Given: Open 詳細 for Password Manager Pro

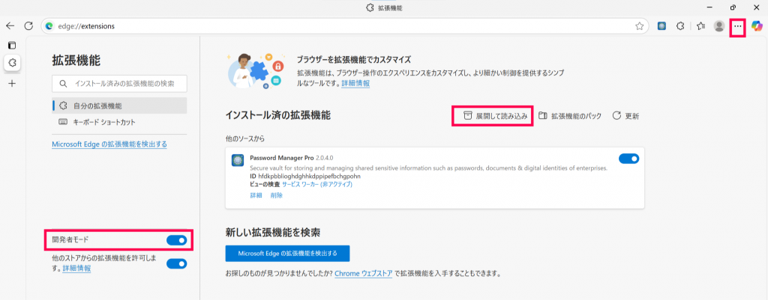Looking at the screenshot, I should tap(256, 195).
